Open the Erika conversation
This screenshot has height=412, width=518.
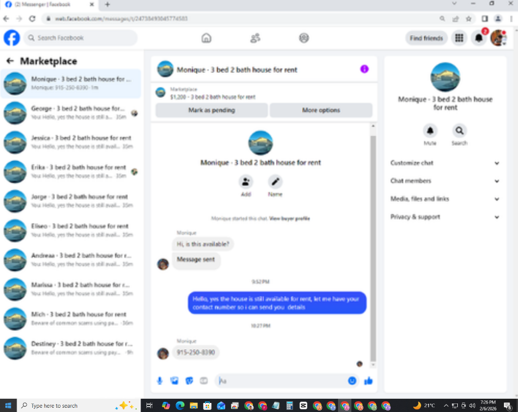point(71,171)
